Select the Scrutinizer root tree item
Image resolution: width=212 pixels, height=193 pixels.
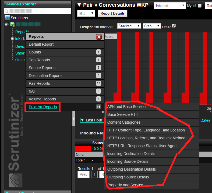tap(20, 18)
